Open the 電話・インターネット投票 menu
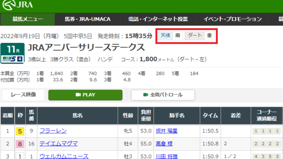 tap(158, 19)
